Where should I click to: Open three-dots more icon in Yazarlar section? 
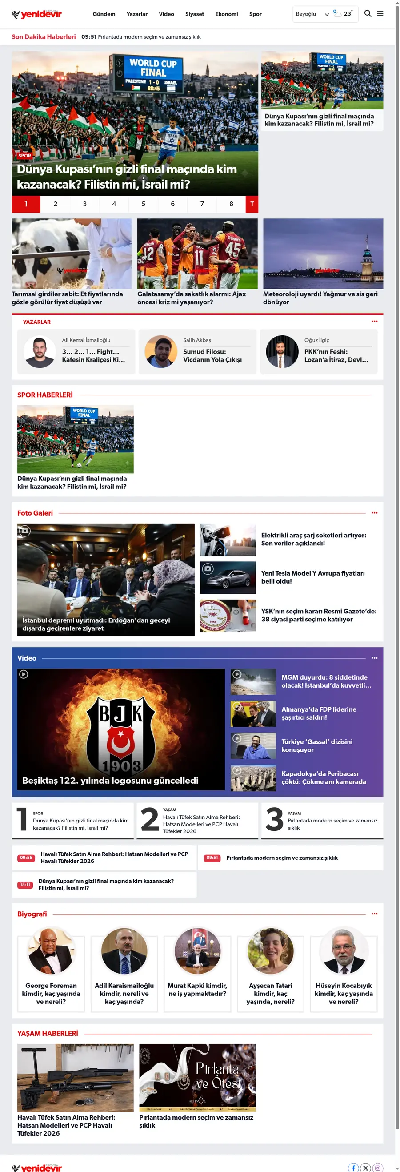pos(374,321)
